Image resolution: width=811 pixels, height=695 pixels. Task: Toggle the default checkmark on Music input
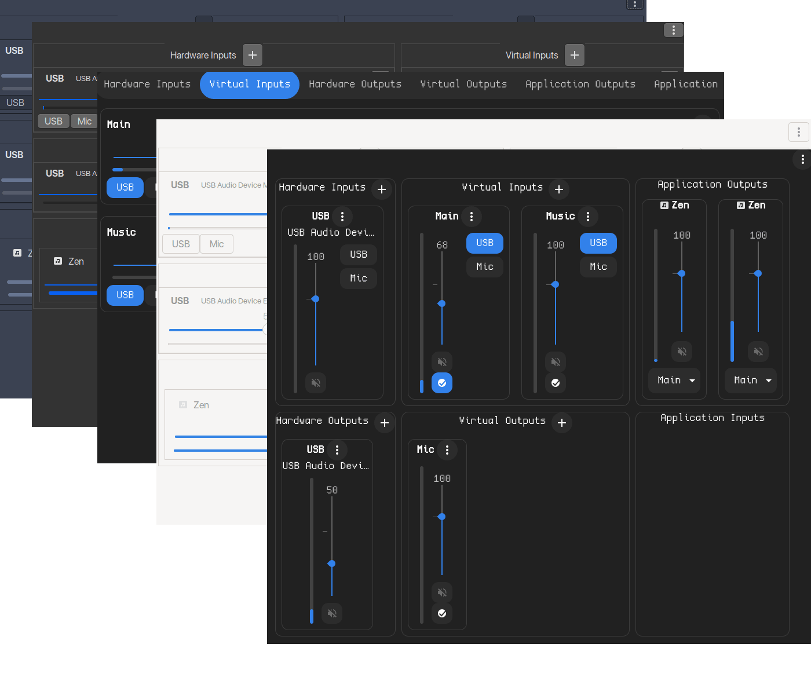(x=556, y=383)
